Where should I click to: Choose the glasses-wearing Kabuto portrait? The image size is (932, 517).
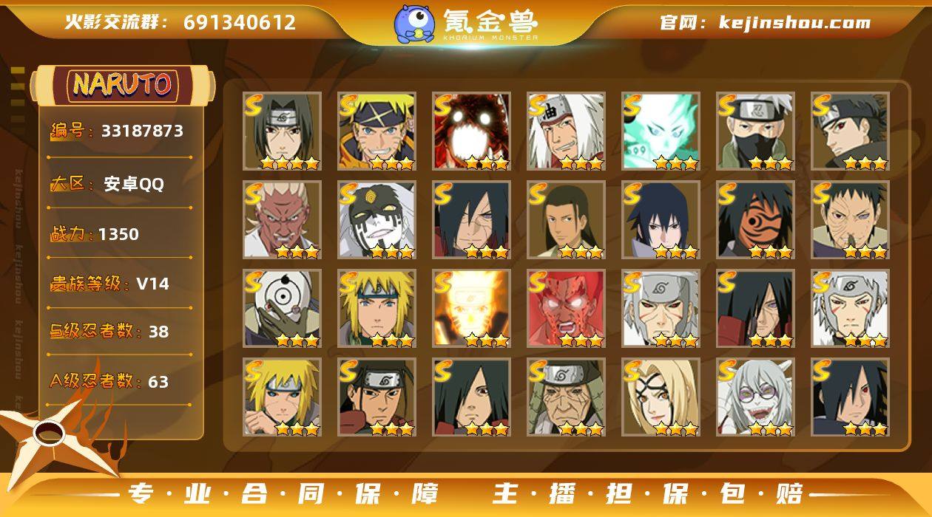755,397
